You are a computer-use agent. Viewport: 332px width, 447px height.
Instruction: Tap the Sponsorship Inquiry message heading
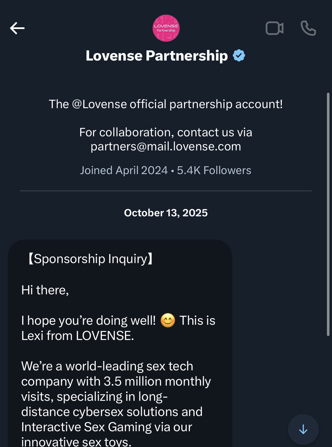(90, 259)
